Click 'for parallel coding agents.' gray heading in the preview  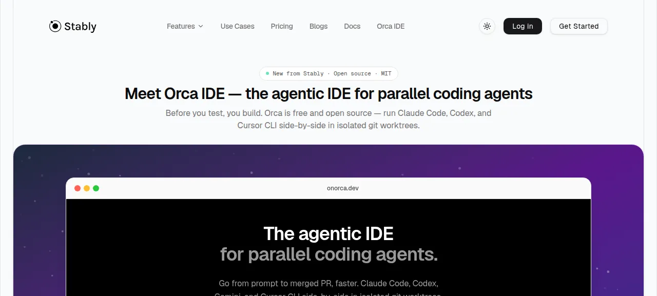point(328,254)
